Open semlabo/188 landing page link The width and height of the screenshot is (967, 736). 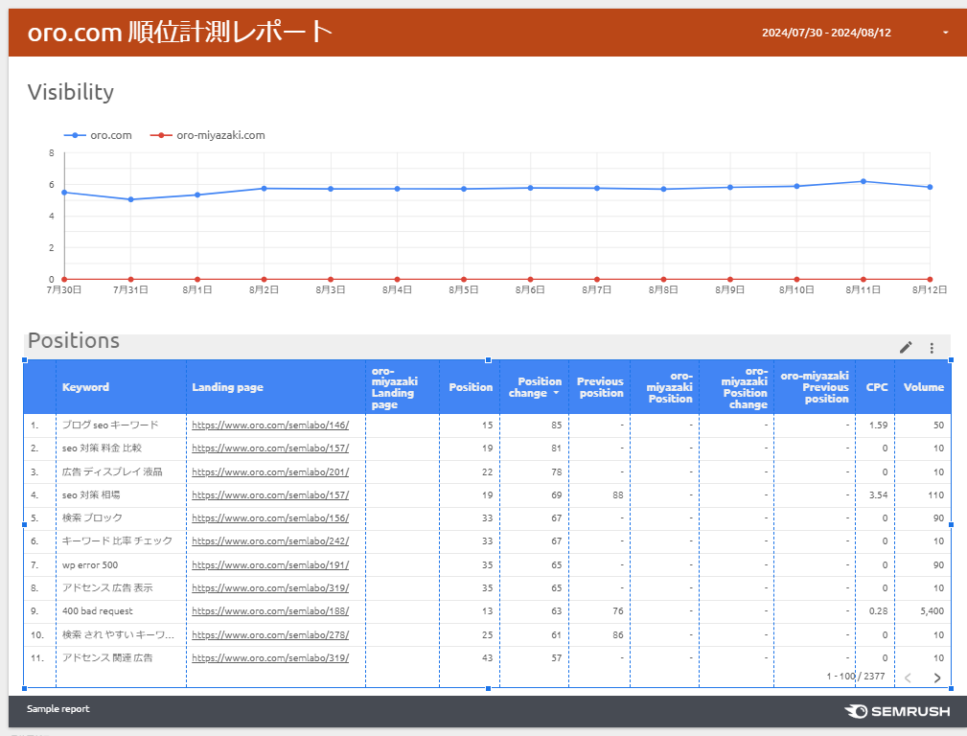pyautogui.click(x=270, y=610)
